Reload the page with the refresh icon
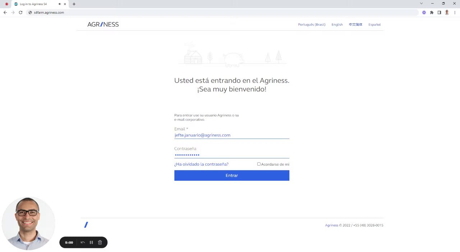Viewport: 460px width, 252px height. (x=20, y=12)
